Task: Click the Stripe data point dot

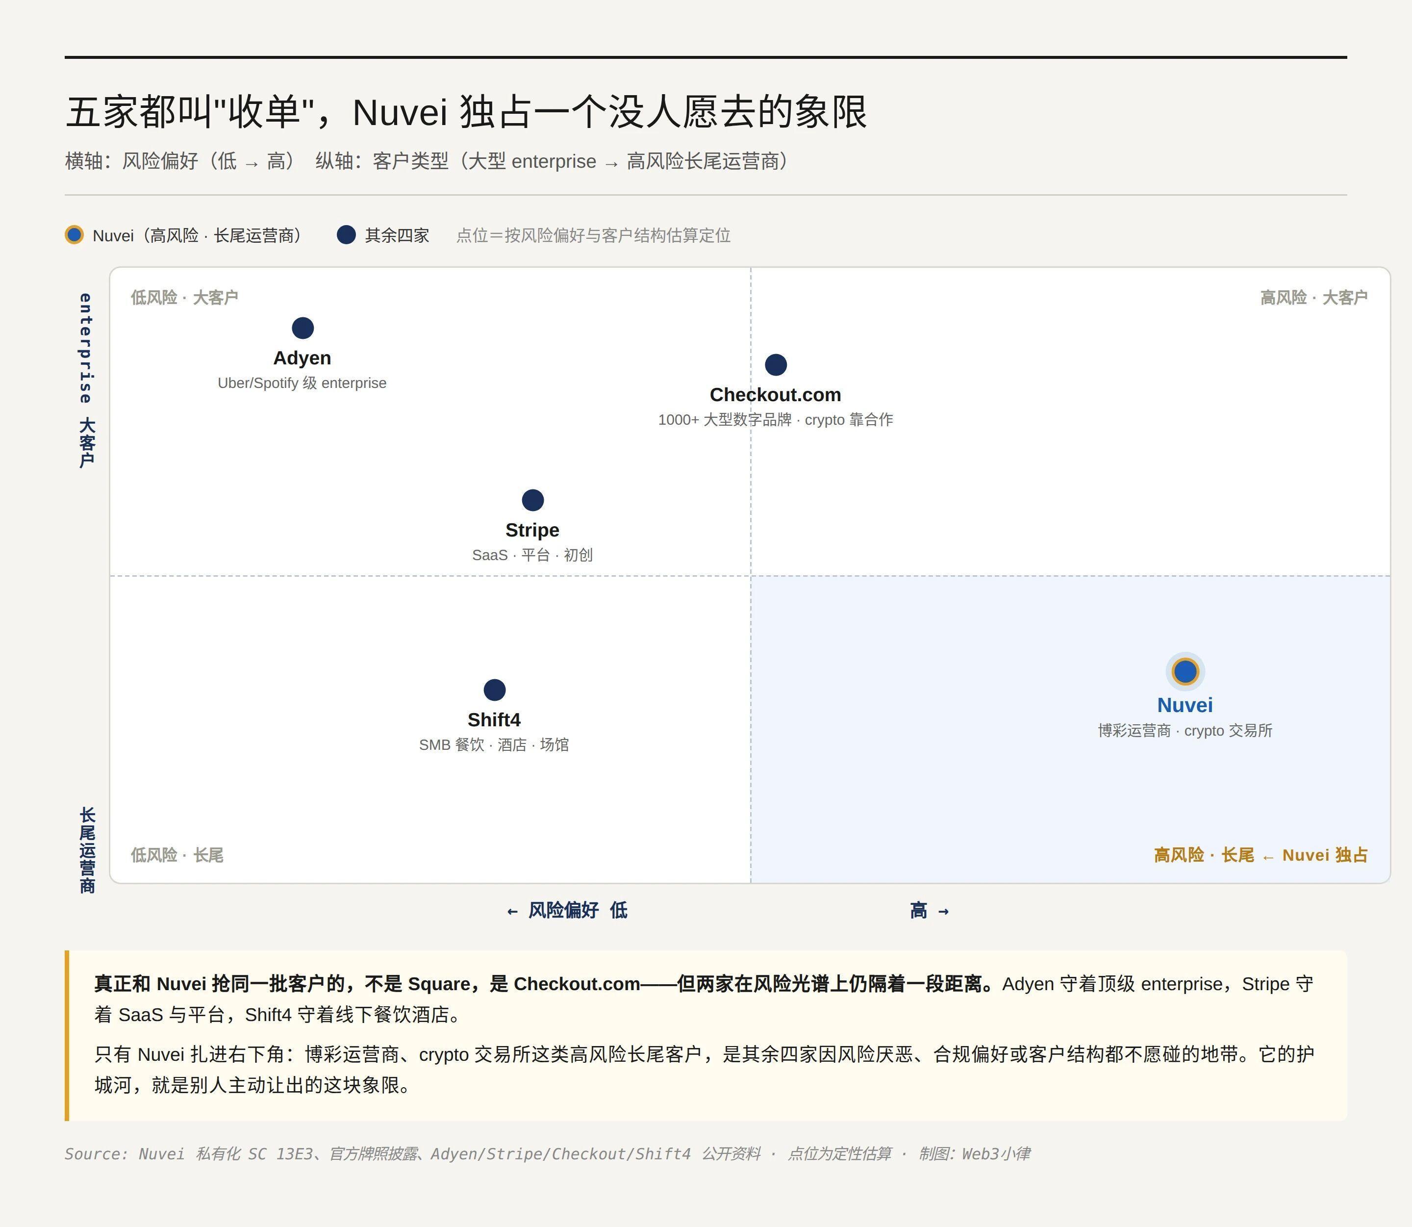Action: coord(532,500)
